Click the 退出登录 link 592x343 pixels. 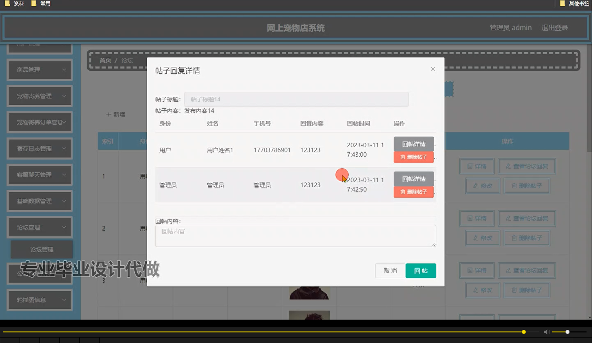(555, 27)
